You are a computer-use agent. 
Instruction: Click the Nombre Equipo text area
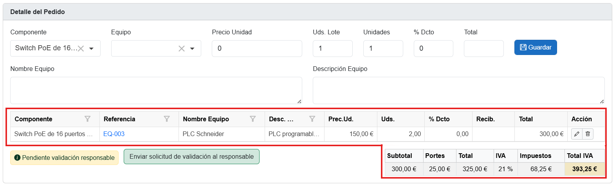[156, 90]
